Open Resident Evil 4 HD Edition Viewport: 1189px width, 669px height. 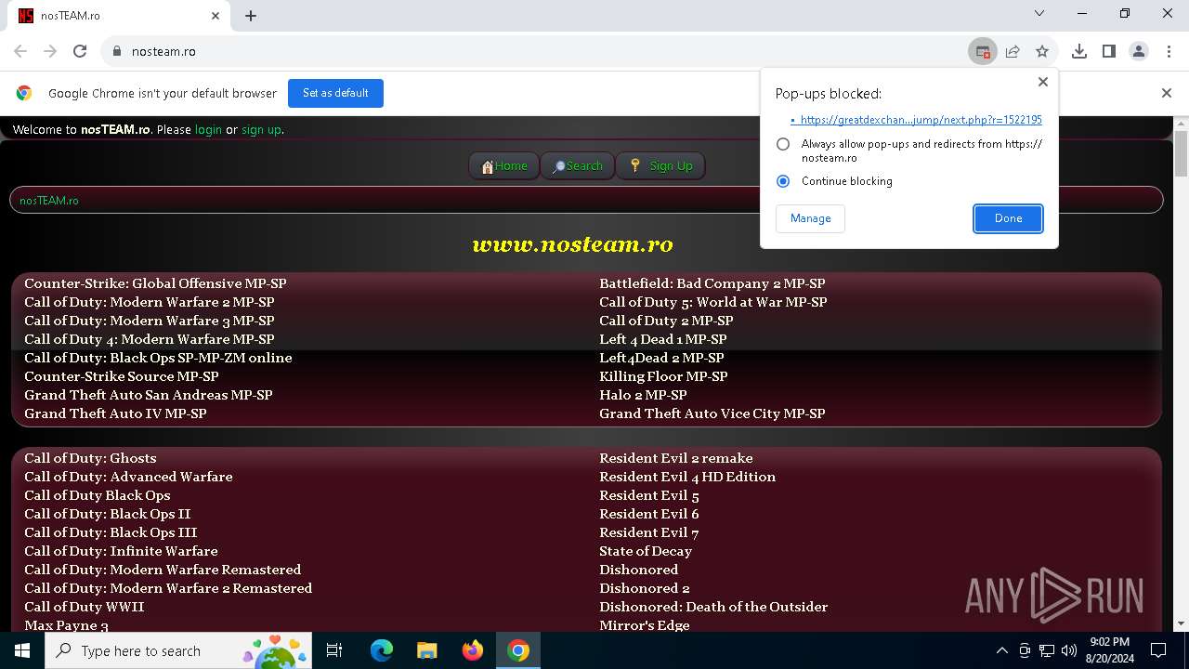[x=687, y=477]
